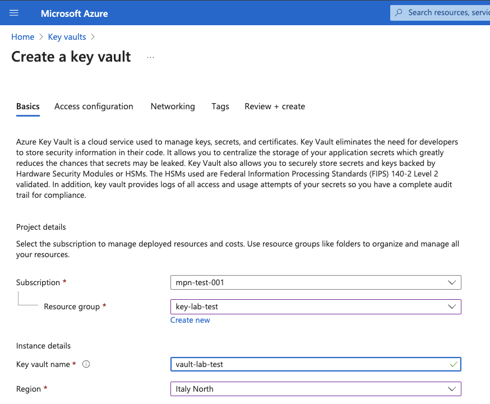Go to the Review + create tab
This screenshot has width=490, height=404.
pos(275,106)
